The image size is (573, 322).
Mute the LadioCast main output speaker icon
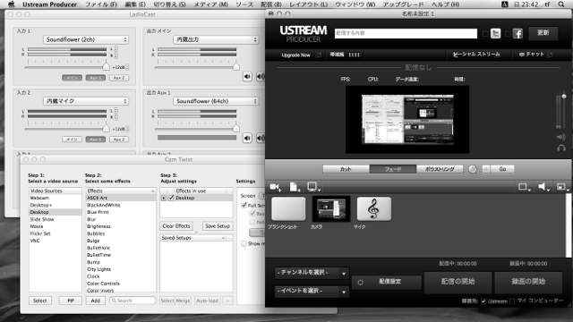pyautogui.click(x=247, y=76)
